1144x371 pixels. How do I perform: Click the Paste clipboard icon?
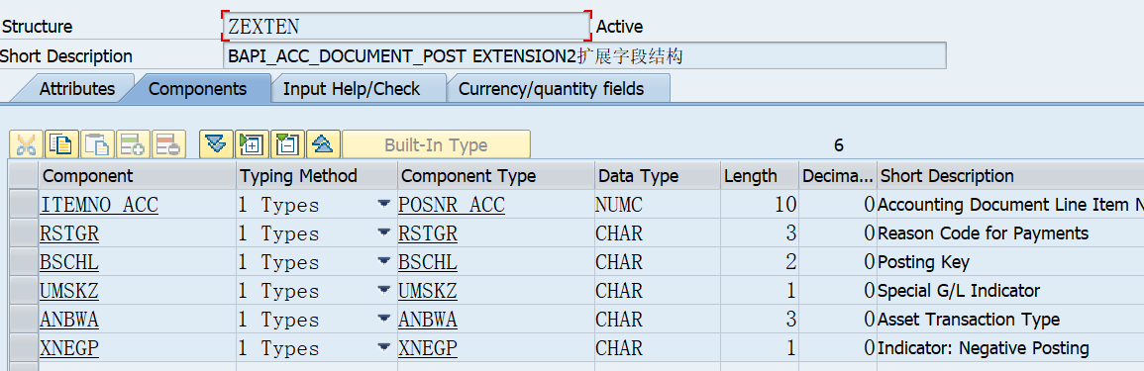coord(98,144)
